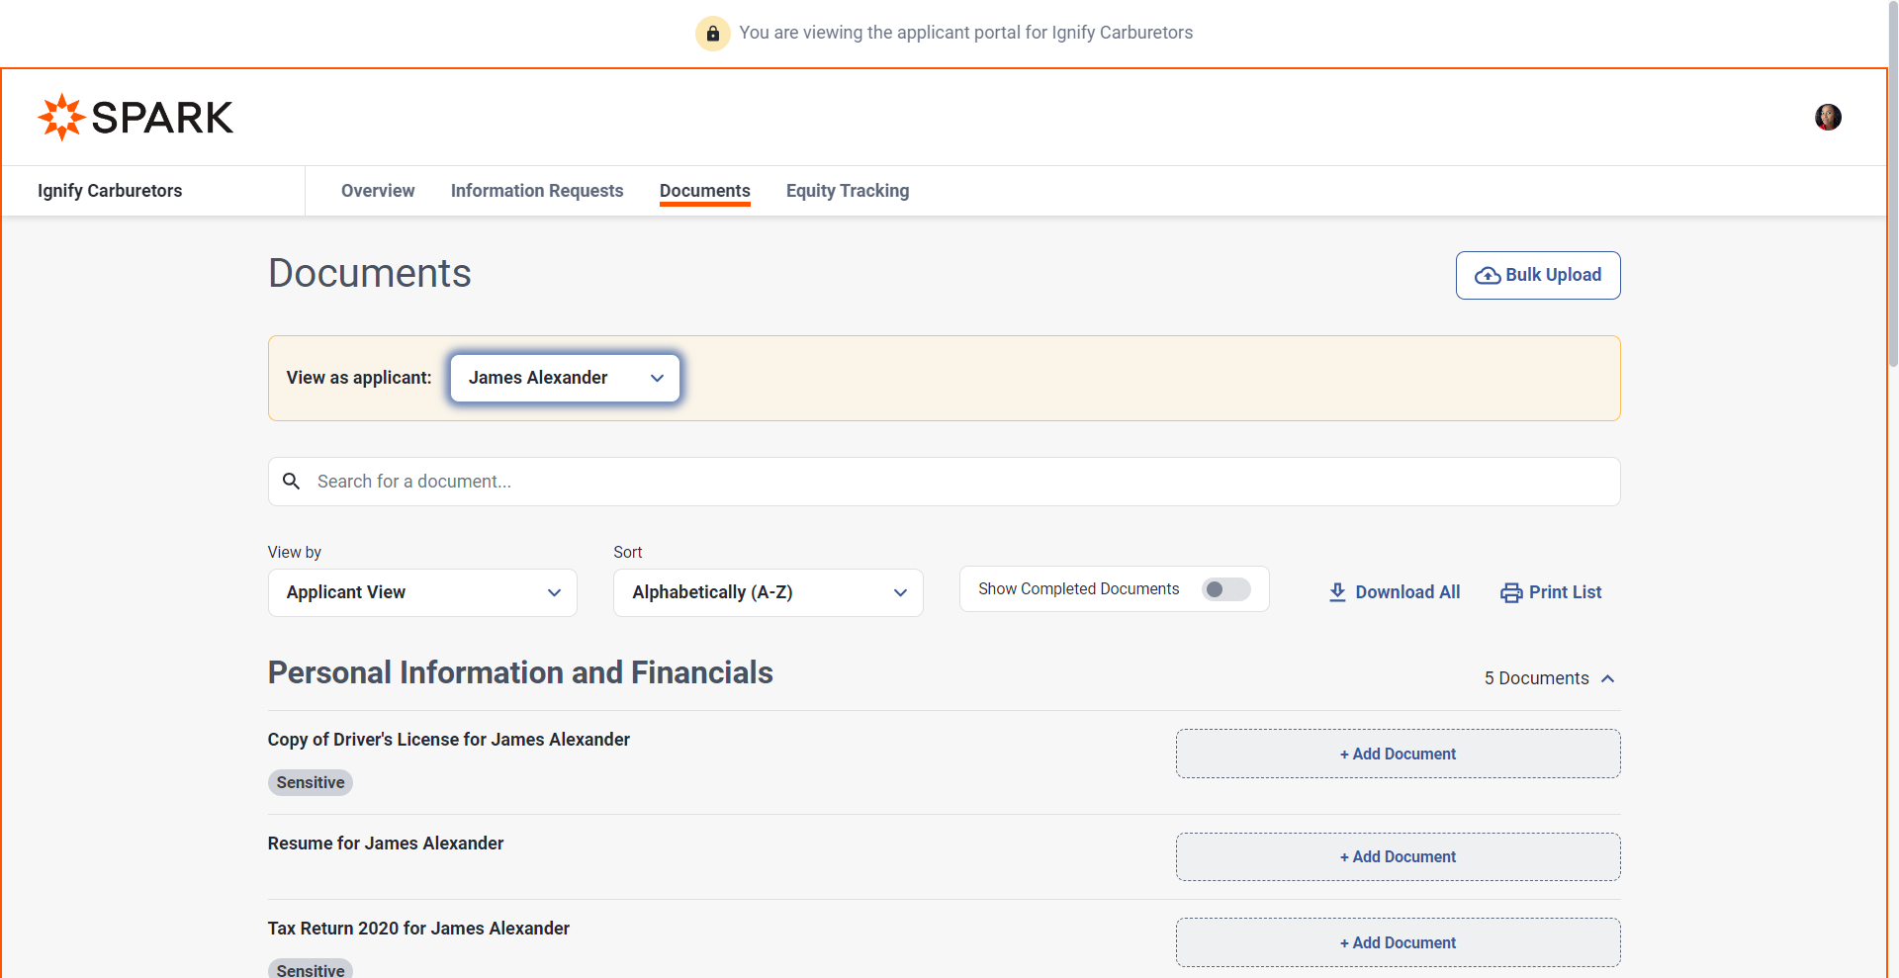This screenshot has height=978, width=1899.
Task: Click the Download All arrow icon
Action: pyautogui.click(x=1337, y=592)
